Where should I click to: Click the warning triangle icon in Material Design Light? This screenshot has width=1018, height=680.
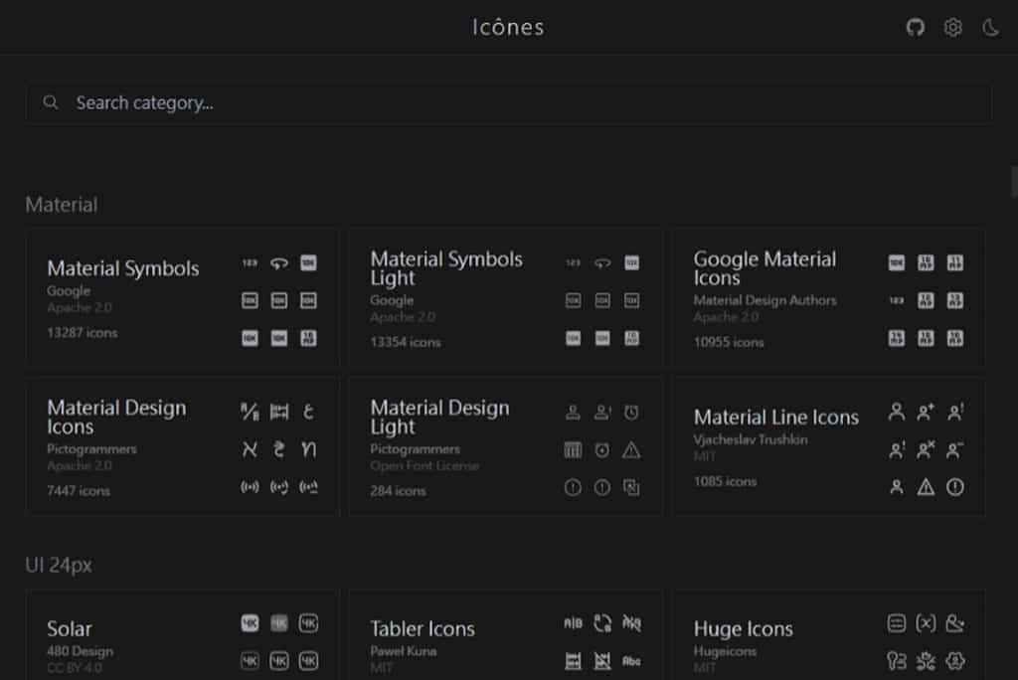click(631, 450)
